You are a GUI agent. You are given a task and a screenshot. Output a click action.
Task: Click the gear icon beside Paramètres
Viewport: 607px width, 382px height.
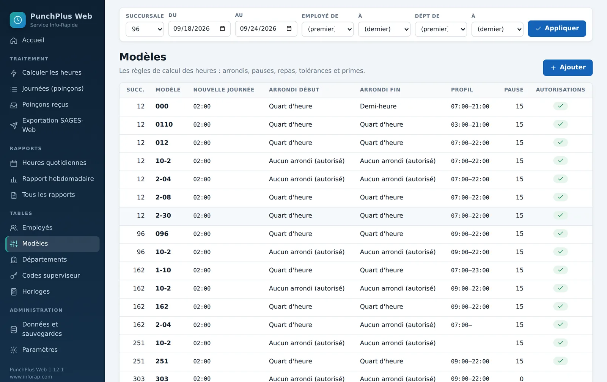[14, 350]
